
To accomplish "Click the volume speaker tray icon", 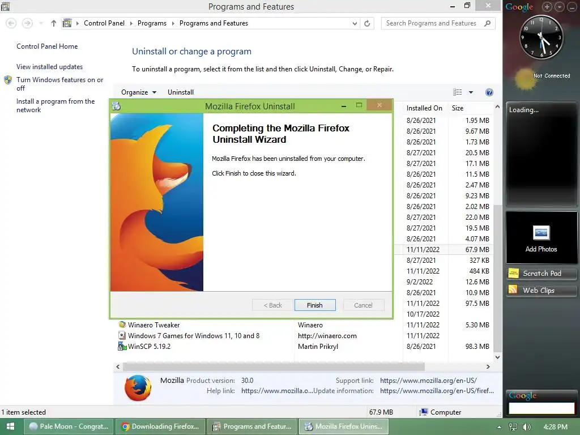I will pyautogui.click(x=527, y=427).
